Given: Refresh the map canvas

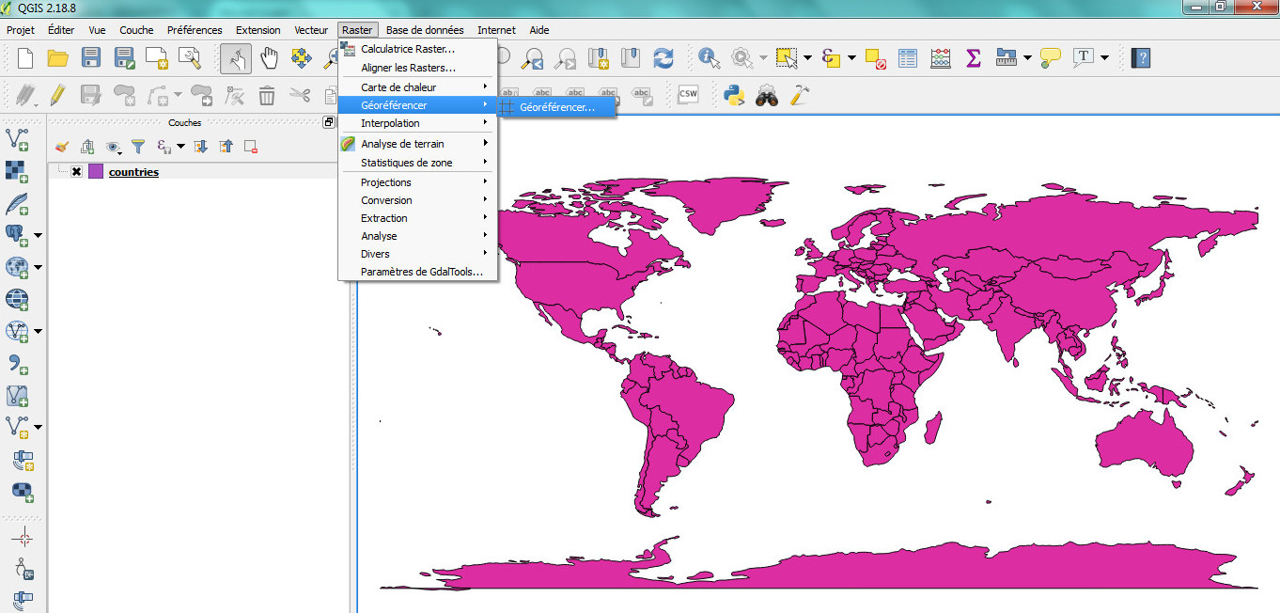Looking at the screenshot, I should [x=663, y=58].
